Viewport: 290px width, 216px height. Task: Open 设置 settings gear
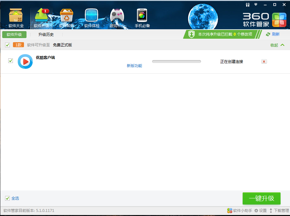[x=260, y=210]
